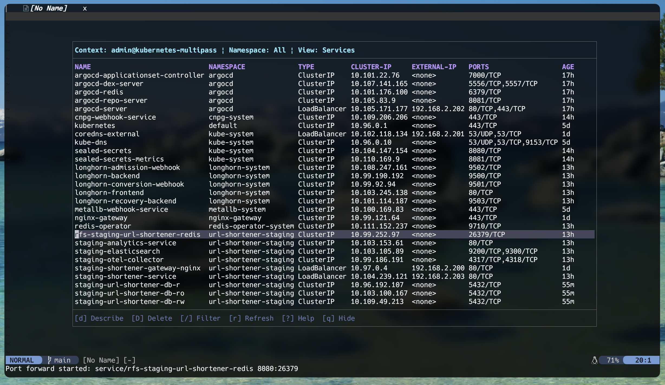
Task: Click the AGE column header
Action: point(568,67)
